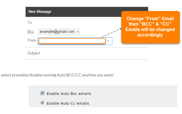Click the dashed gray arrow toward the callout
Image resolution: width=182 pixels, height=114 pixels.
tap(111, 33)
